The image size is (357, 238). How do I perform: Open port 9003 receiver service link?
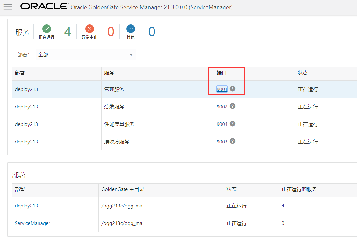[222, 142]
